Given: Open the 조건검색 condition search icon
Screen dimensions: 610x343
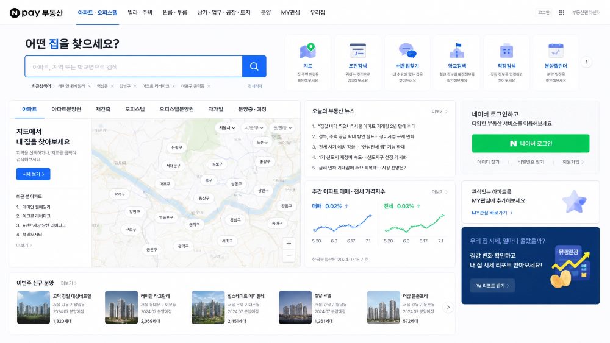Looking at the screenshot, I should [x=357, y=51].
